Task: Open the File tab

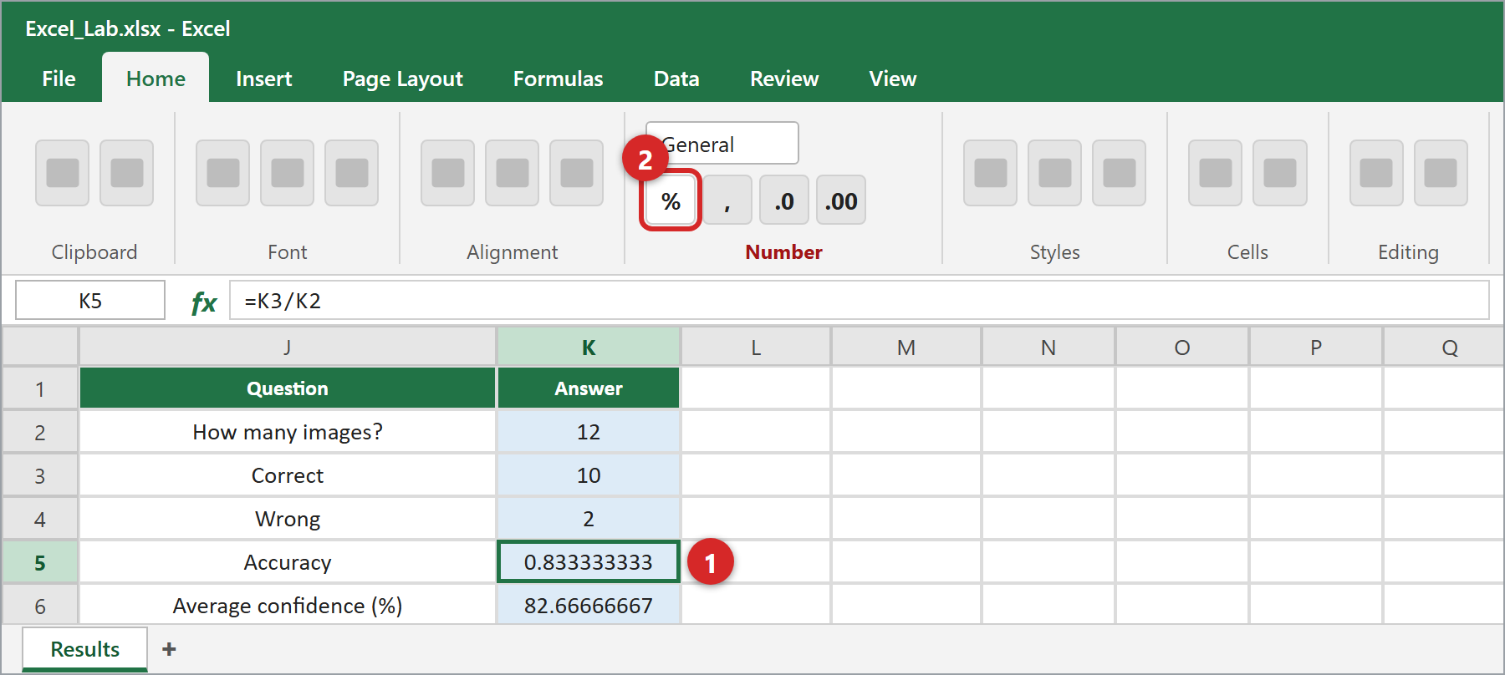Action: pos(59,79)
